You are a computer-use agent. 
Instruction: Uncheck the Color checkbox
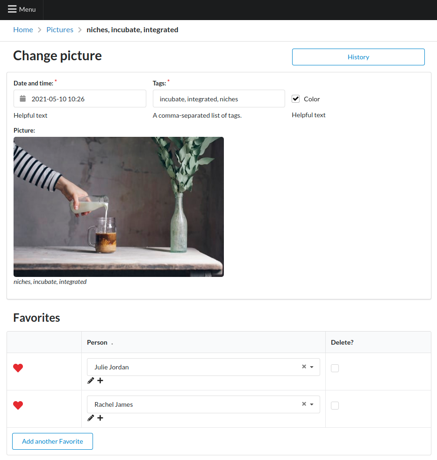[295, 99]
